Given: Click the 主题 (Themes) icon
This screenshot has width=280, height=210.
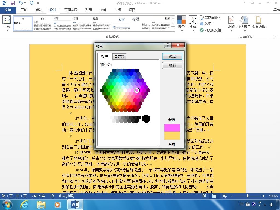Looking at the screenshot, I should point(7,23).
